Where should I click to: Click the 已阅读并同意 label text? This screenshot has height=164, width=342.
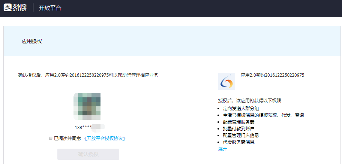(x=67, y=138)
